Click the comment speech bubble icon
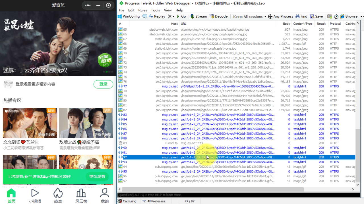 coord(145,16)
